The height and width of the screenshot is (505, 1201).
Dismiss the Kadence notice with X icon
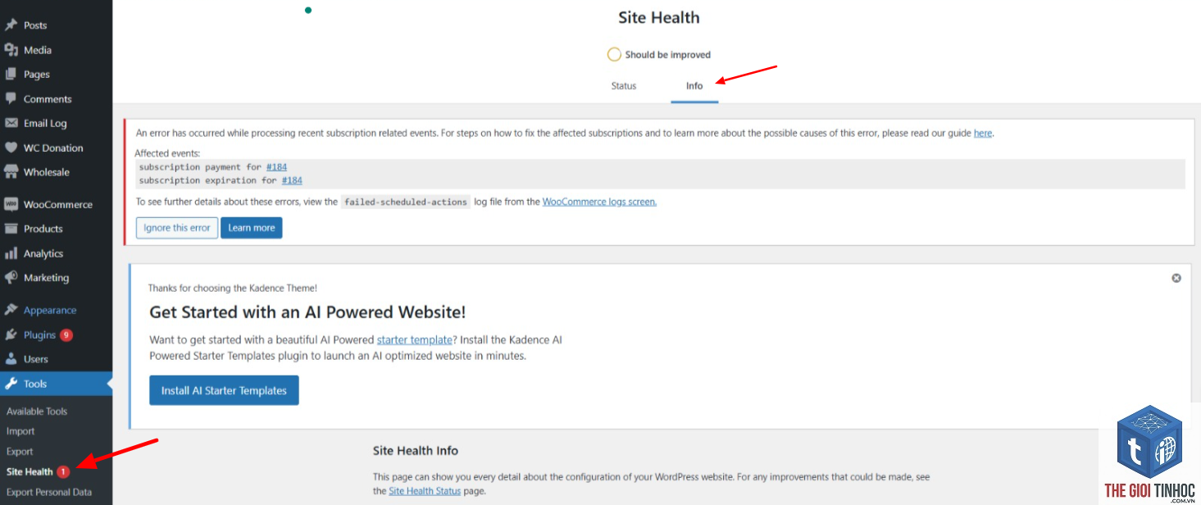[x=1176, y=278]
